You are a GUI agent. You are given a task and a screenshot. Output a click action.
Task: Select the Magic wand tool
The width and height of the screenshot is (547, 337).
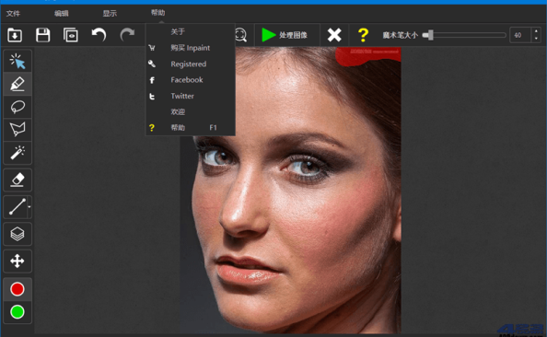pyautogui.click(x=17, y=153)
